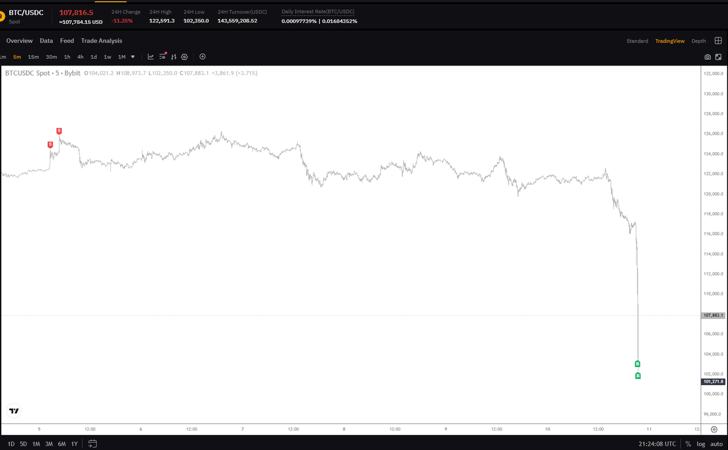Click the BTCUSDC Spot chart legend title
This screenshot has height=450, width=728.
(42, 73)
